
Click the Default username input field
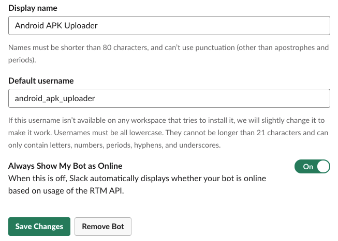coord(169,98)
